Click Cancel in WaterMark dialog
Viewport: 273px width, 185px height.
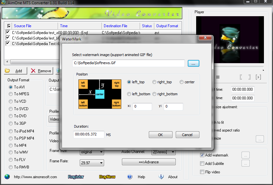(x=187, y=135)
